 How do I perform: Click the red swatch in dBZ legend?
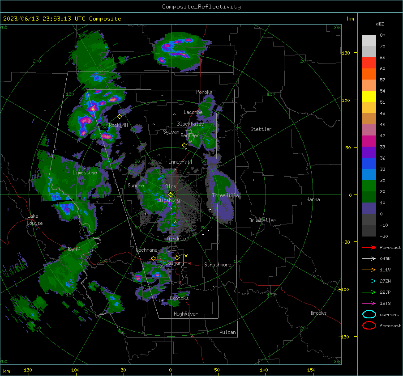[369, 63]
